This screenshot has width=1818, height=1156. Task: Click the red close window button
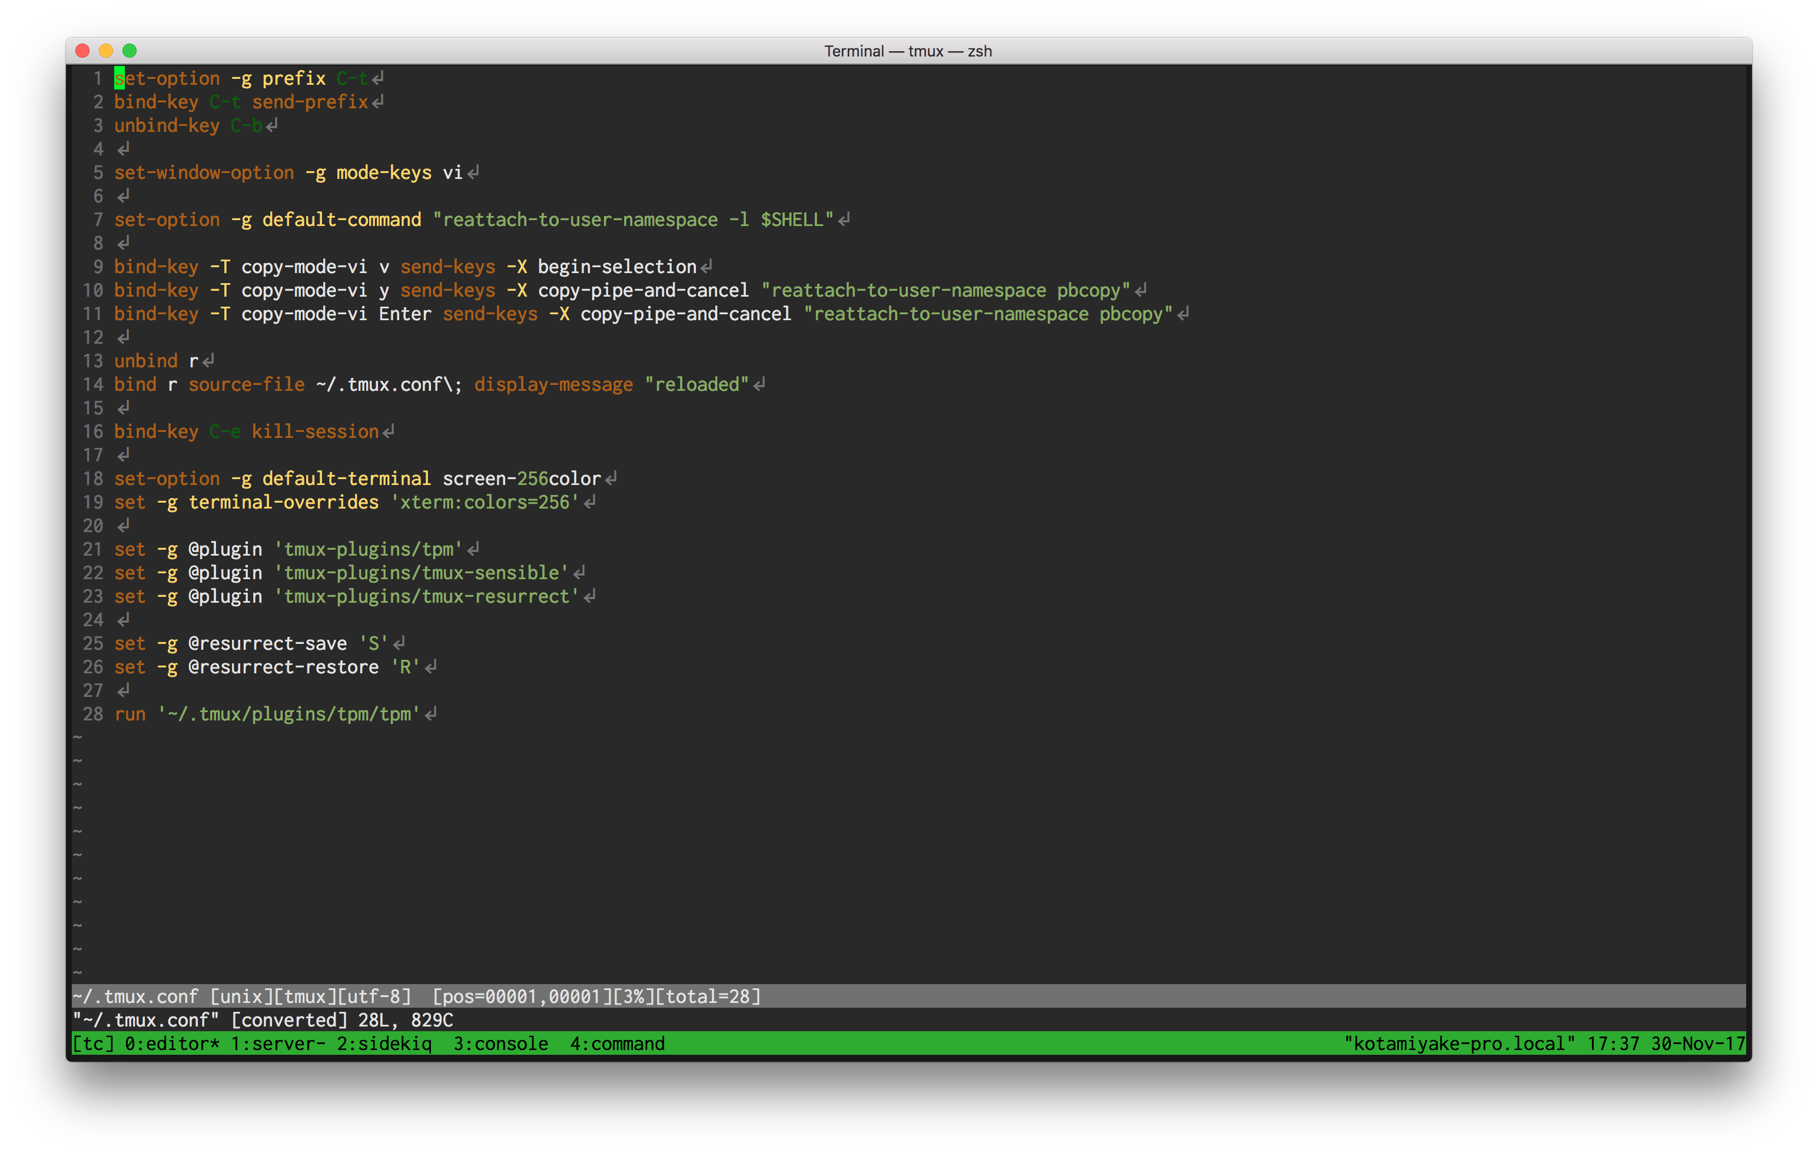tap(83, 51)
